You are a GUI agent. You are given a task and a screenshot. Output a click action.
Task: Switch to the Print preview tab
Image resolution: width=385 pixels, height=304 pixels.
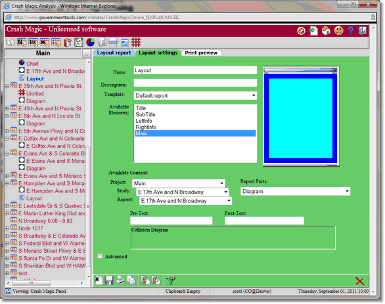[x=201, y=53]
